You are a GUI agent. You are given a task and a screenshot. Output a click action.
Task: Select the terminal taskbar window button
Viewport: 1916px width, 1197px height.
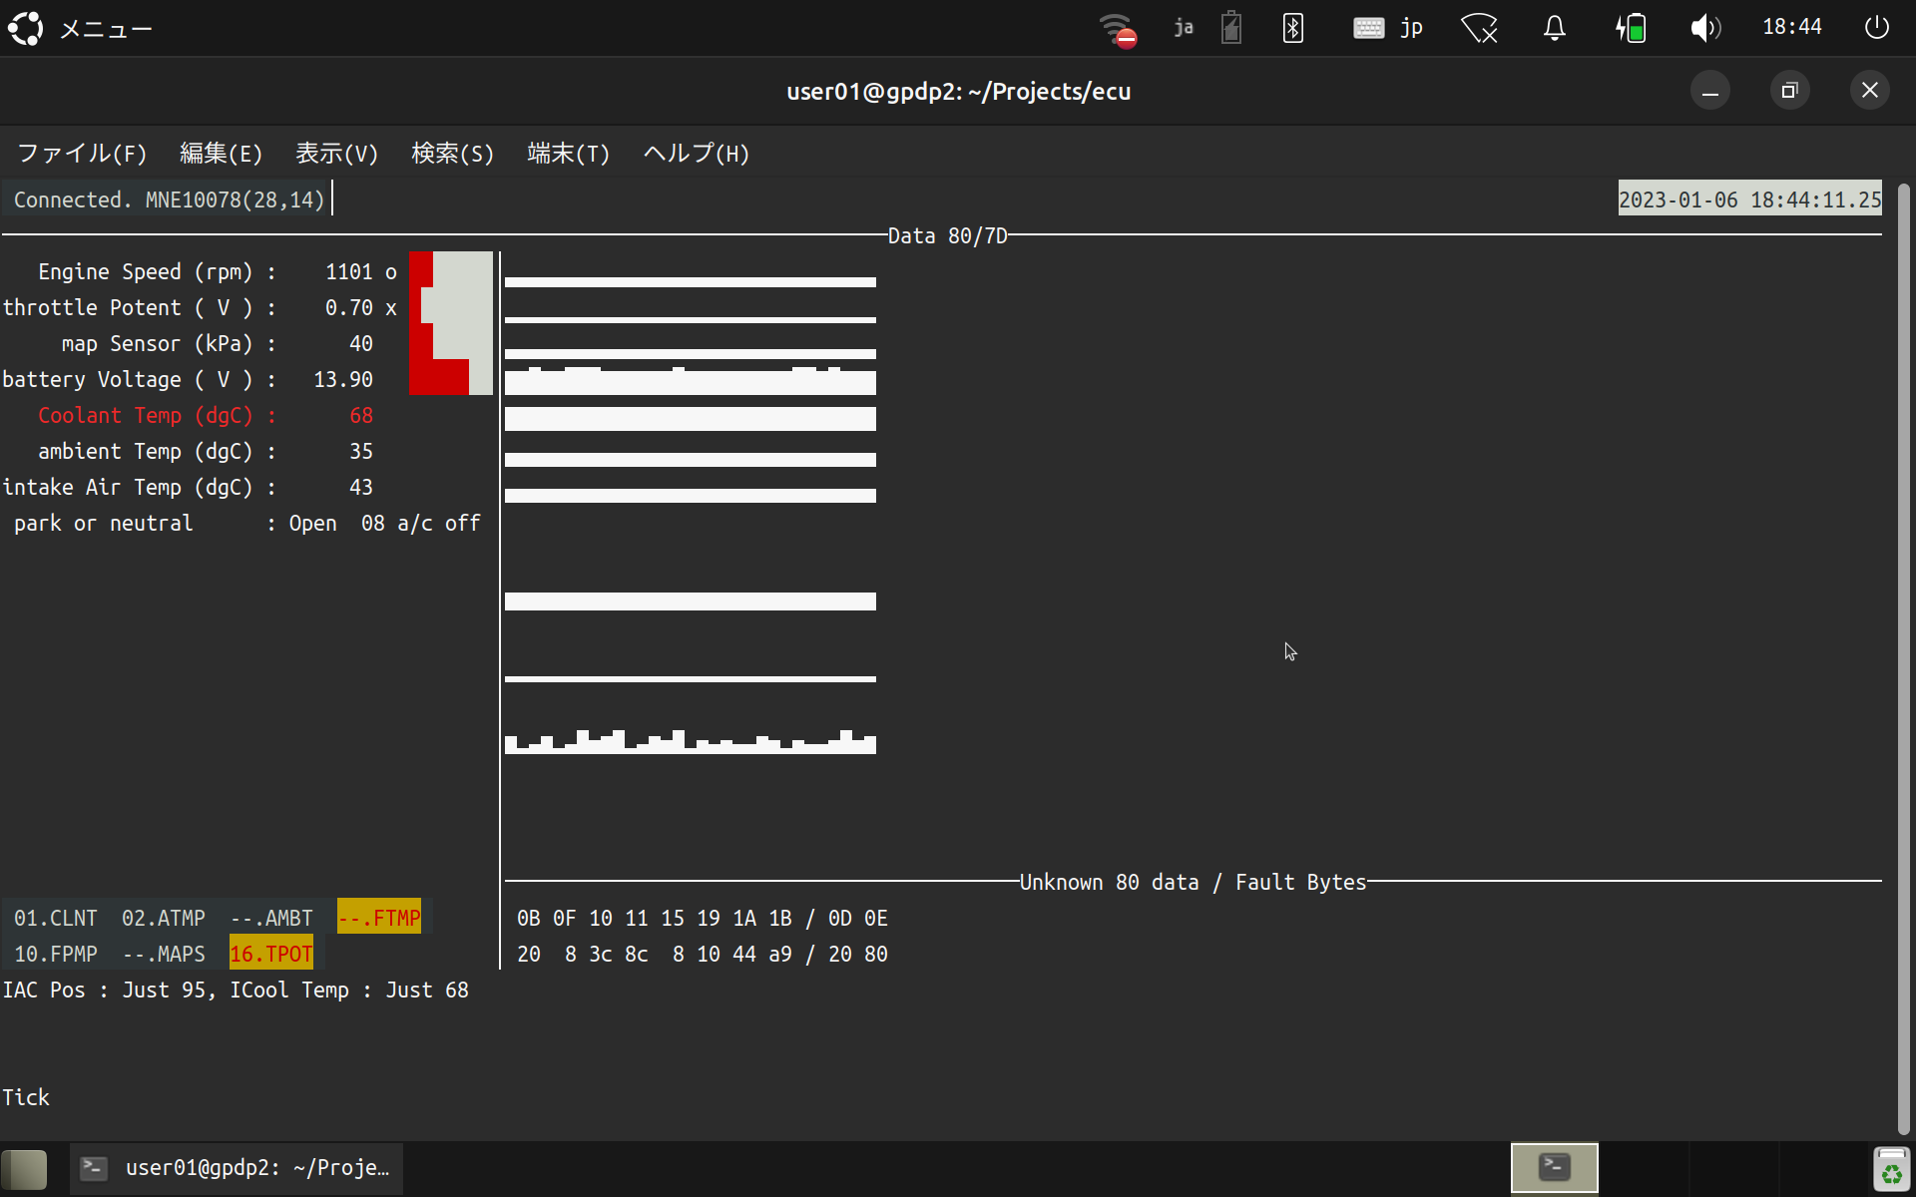(238, 1168)
